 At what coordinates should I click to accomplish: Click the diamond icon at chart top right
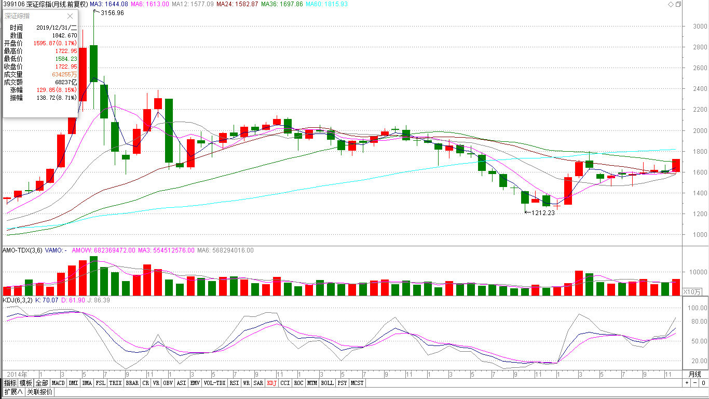coord(671,4)
